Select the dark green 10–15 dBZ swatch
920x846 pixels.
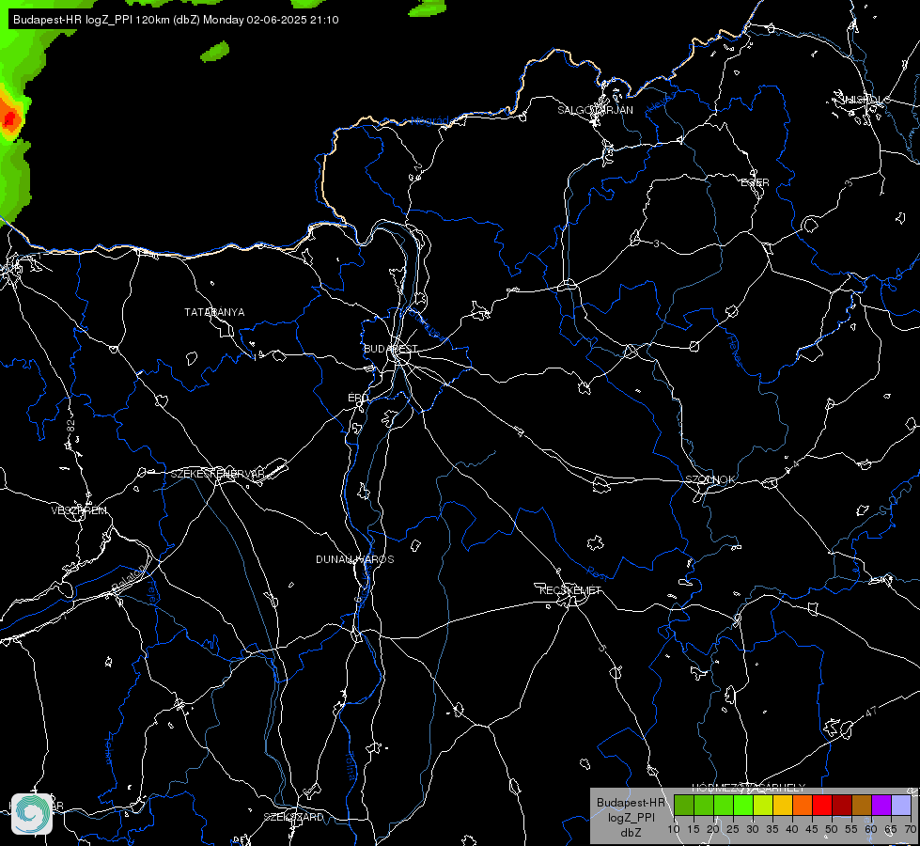tap(683, 805)
